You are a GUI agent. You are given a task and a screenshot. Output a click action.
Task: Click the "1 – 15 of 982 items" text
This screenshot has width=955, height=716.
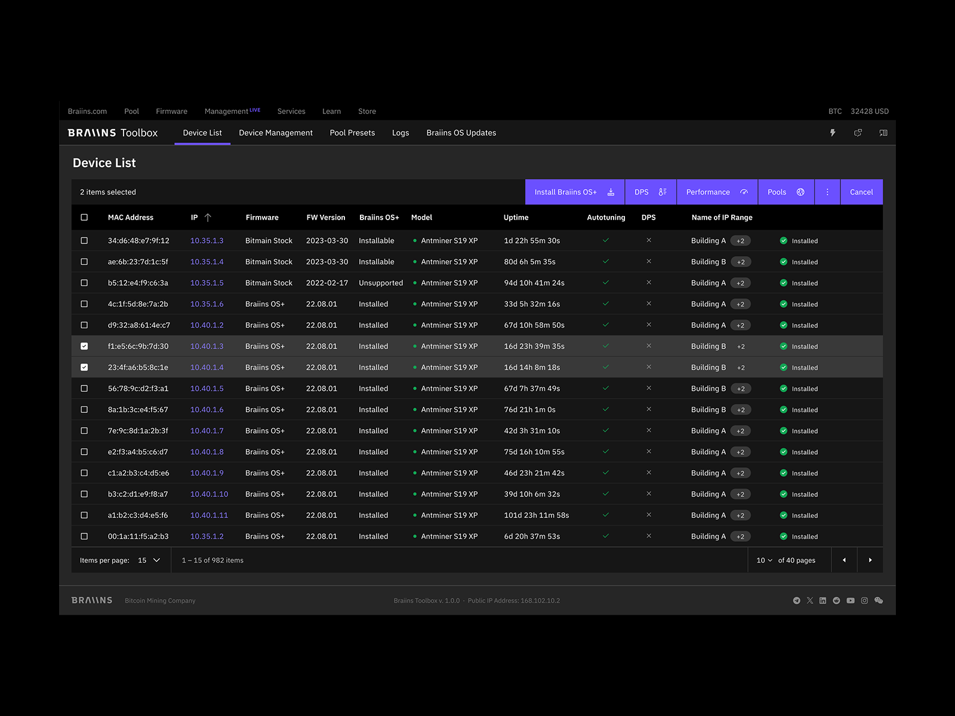[212, 560]
